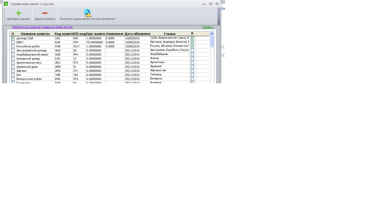Sort by the Курс валюты column header
Viewport: 392px width, 220px height.
(x=95, y=34)
